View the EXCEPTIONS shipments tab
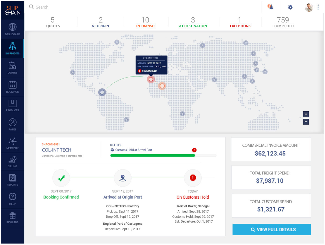 pos(240,22)
